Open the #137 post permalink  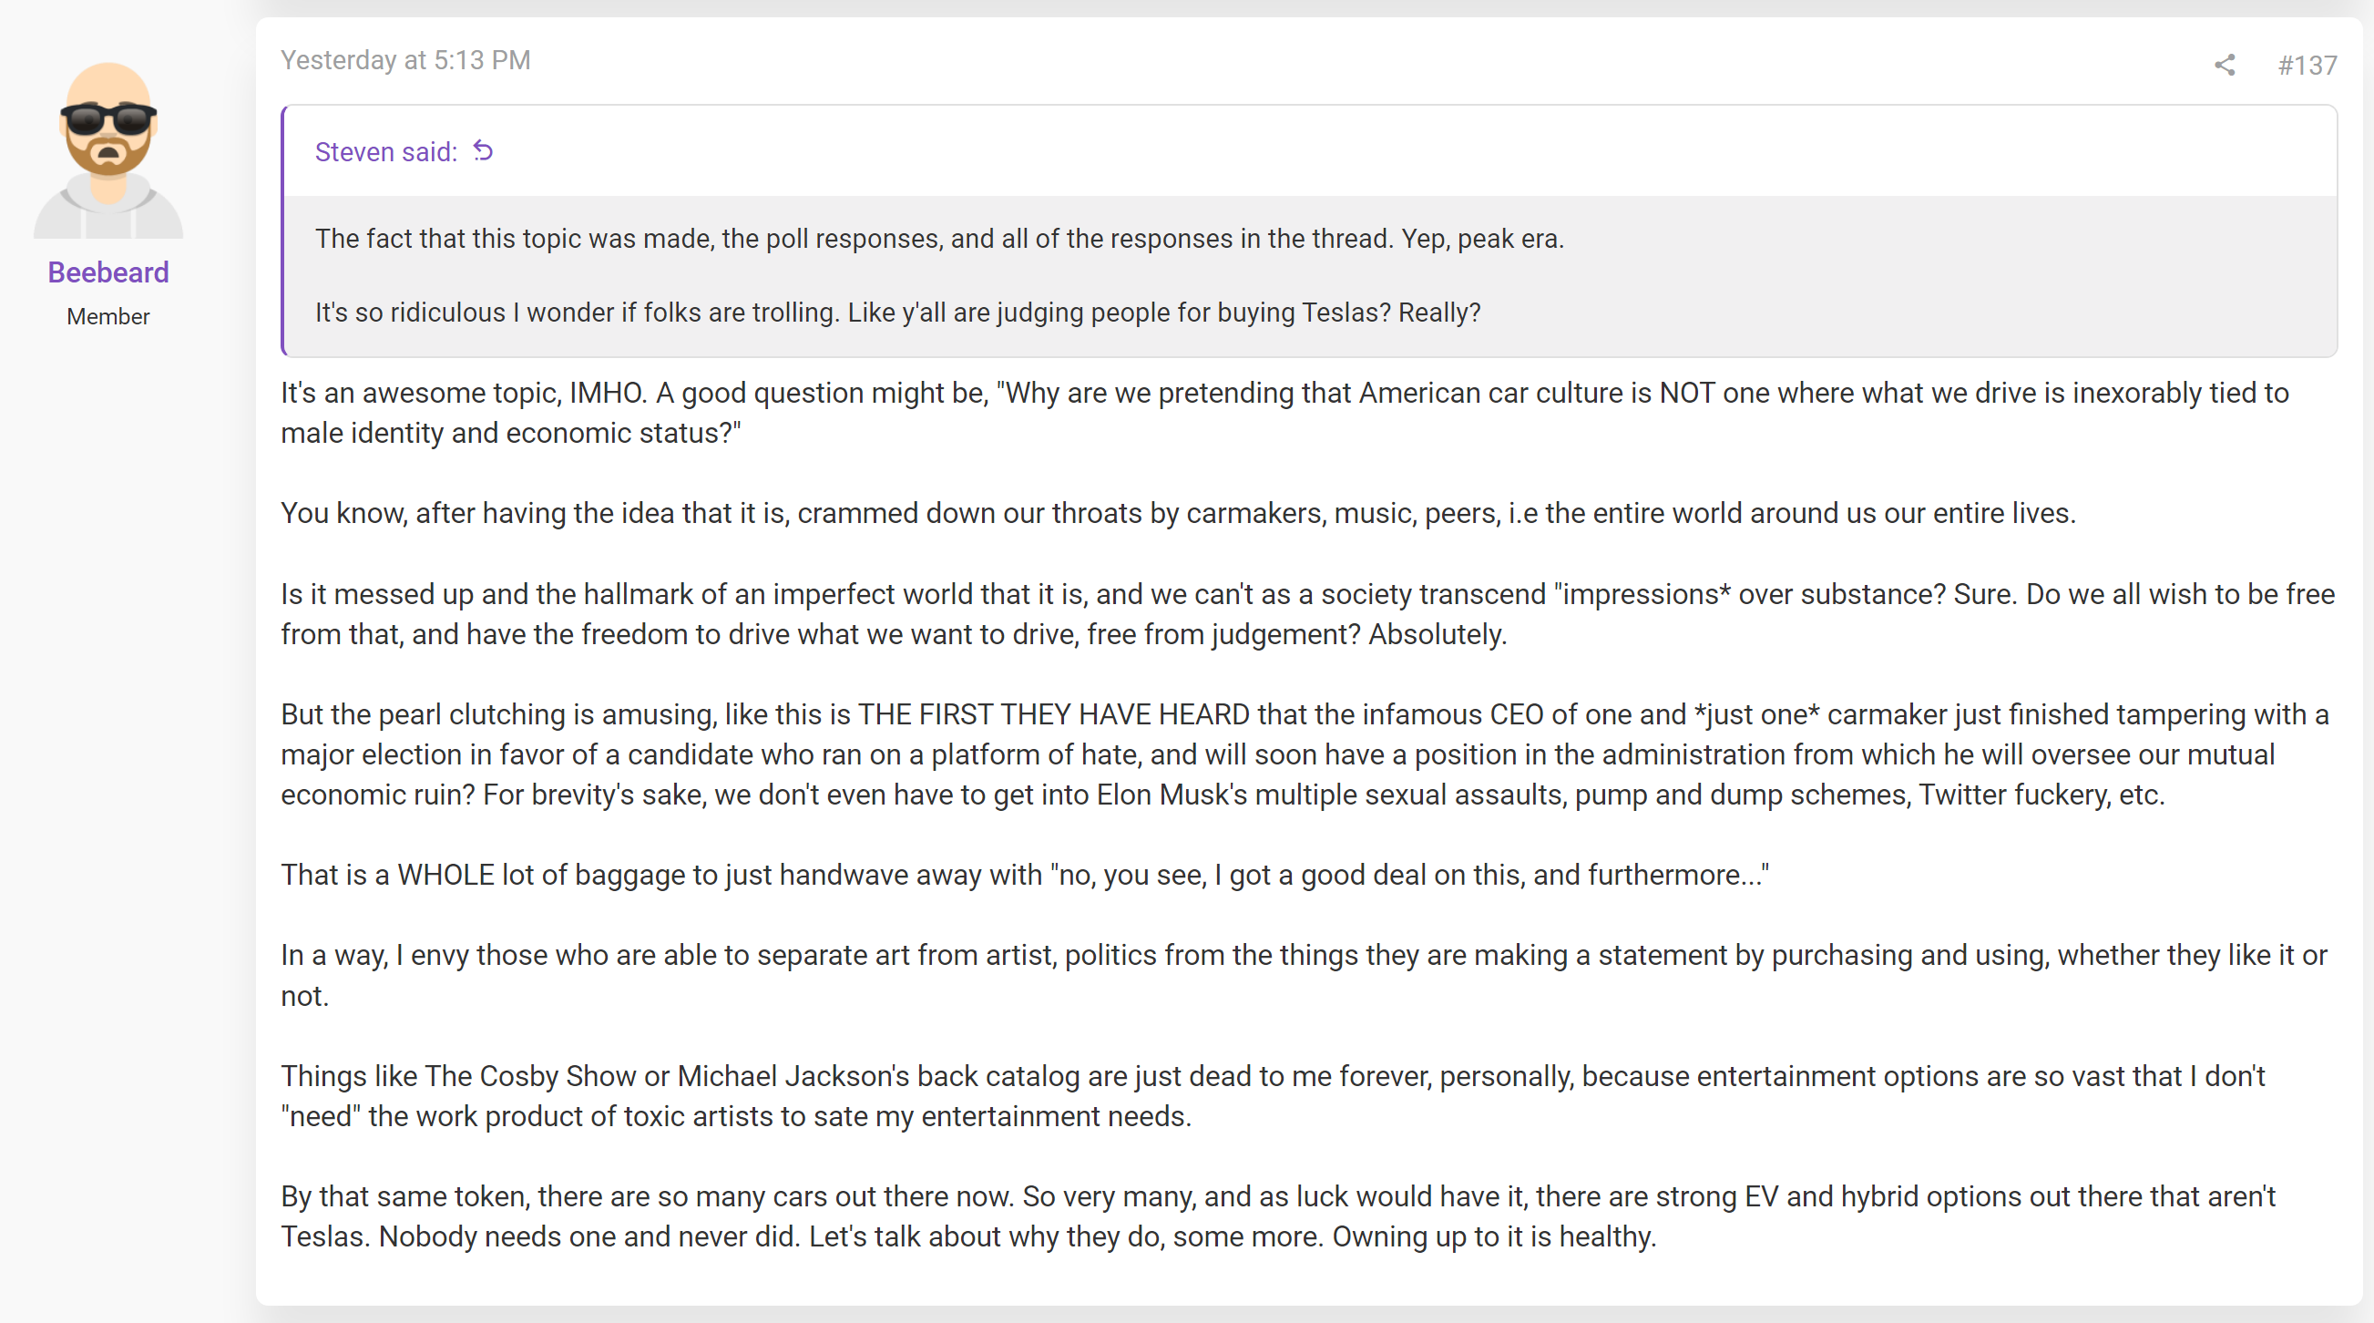coord(2307,65)
